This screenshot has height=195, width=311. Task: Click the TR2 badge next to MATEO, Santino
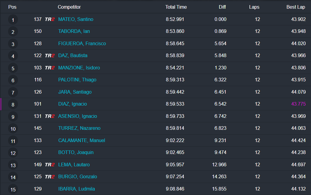(x=50, y=19)
